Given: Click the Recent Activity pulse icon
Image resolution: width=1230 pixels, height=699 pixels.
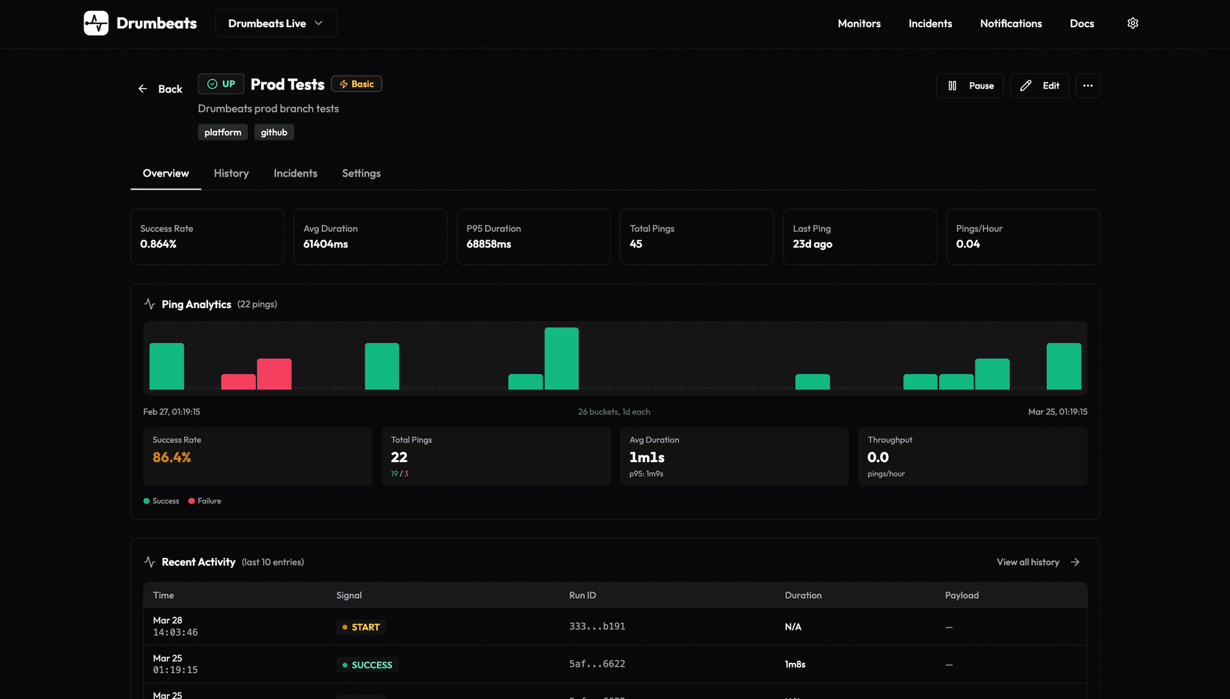Looking at the screenshot, I should 150,562.
